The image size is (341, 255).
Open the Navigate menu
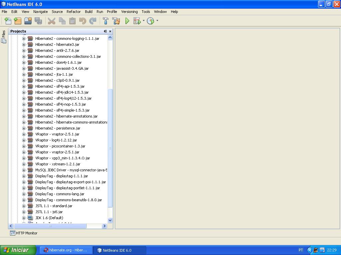coord(40,12)
